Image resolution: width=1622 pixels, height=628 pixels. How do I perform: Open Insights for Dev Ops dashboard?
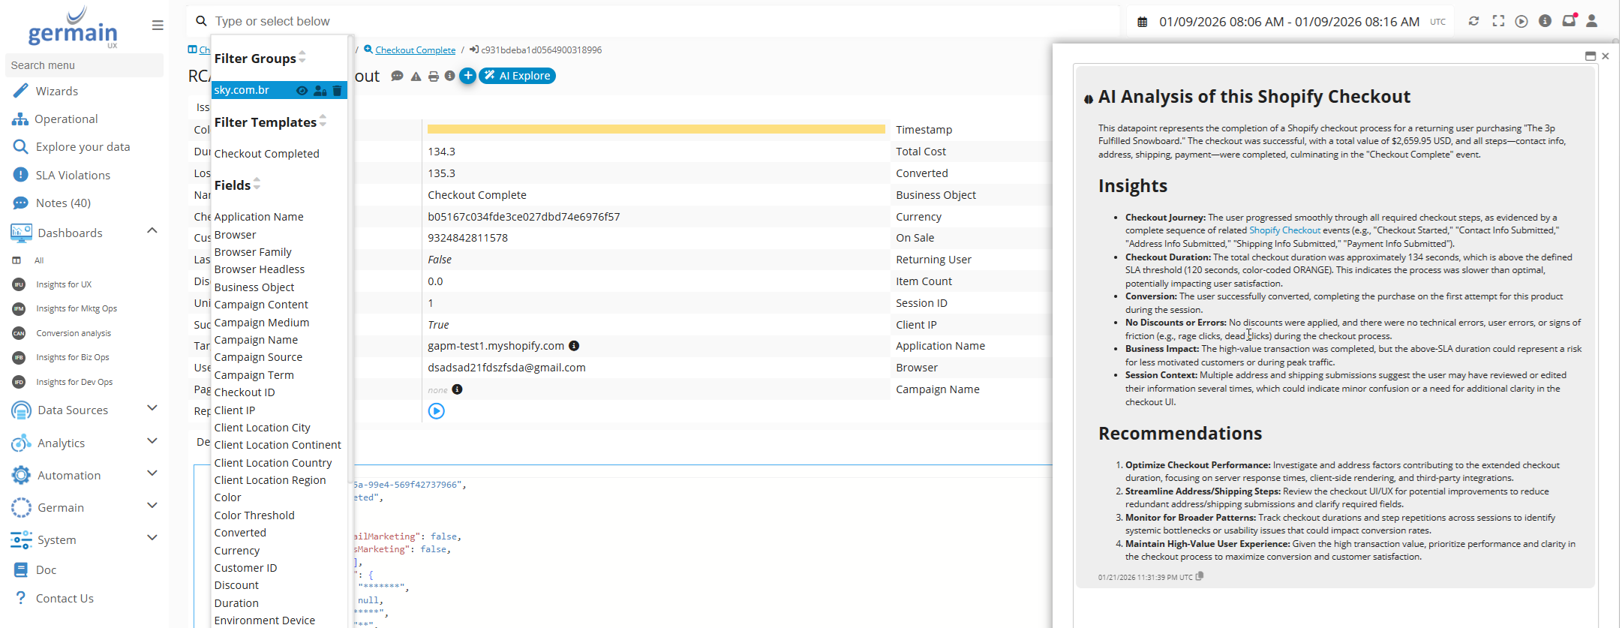point(74,382)
